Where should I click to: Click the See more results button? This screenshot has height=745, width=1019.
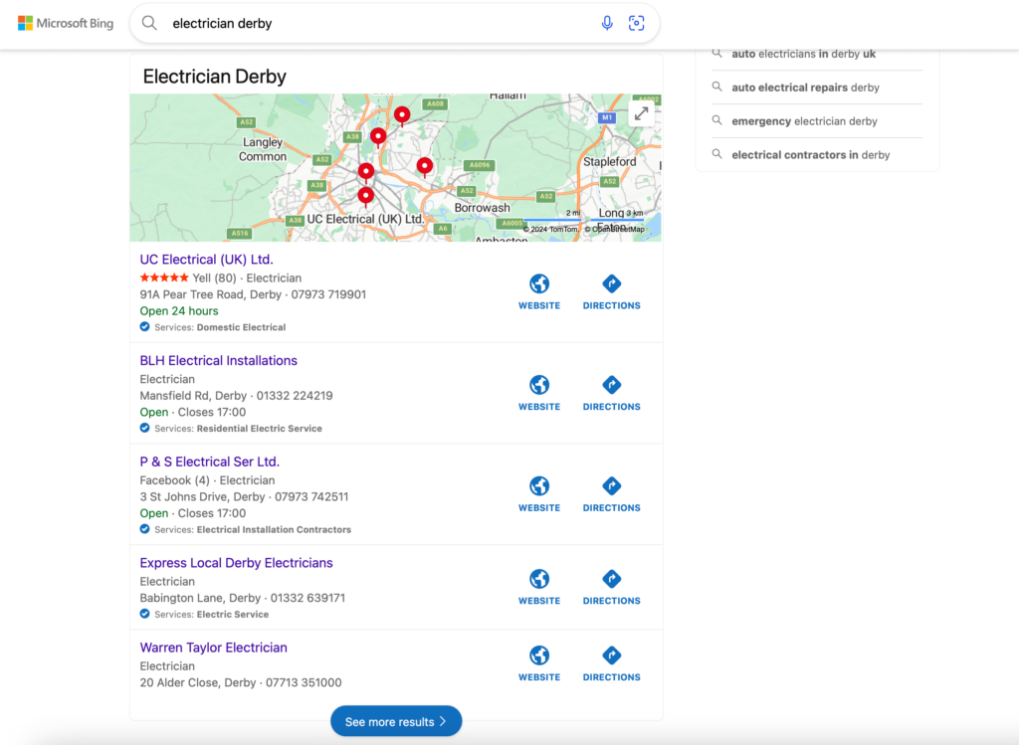pos(396,721)
